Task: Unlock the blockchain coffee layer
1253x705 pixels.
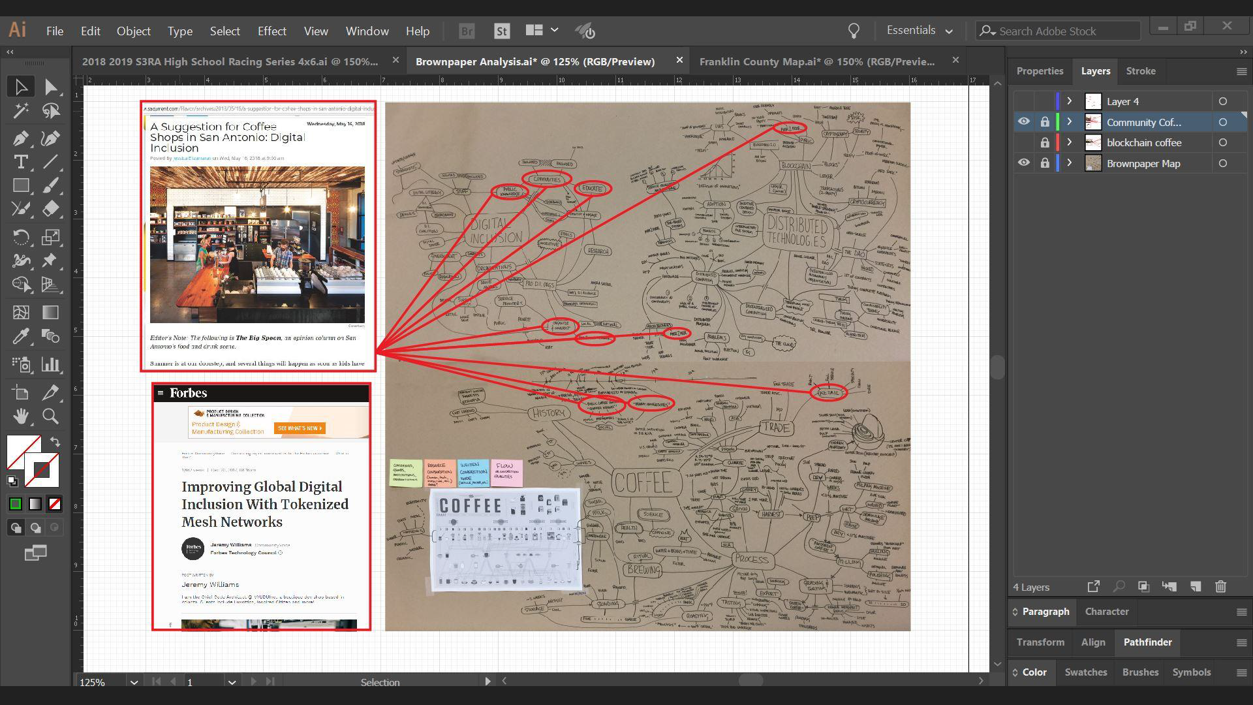Action: [1045, 143]
